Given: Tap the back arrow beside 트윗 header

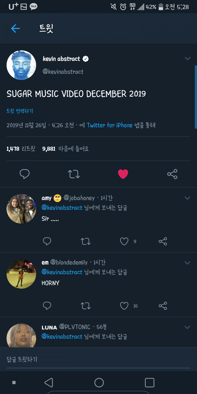Looking at the screenshot, I should click(15, 29).
